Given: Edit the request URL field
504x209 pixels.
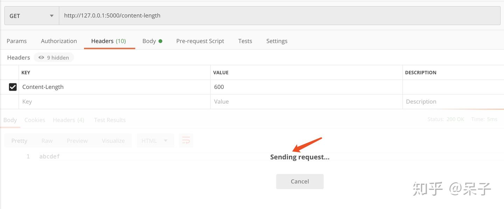Looking at the screenshot, I should (175, 15).
